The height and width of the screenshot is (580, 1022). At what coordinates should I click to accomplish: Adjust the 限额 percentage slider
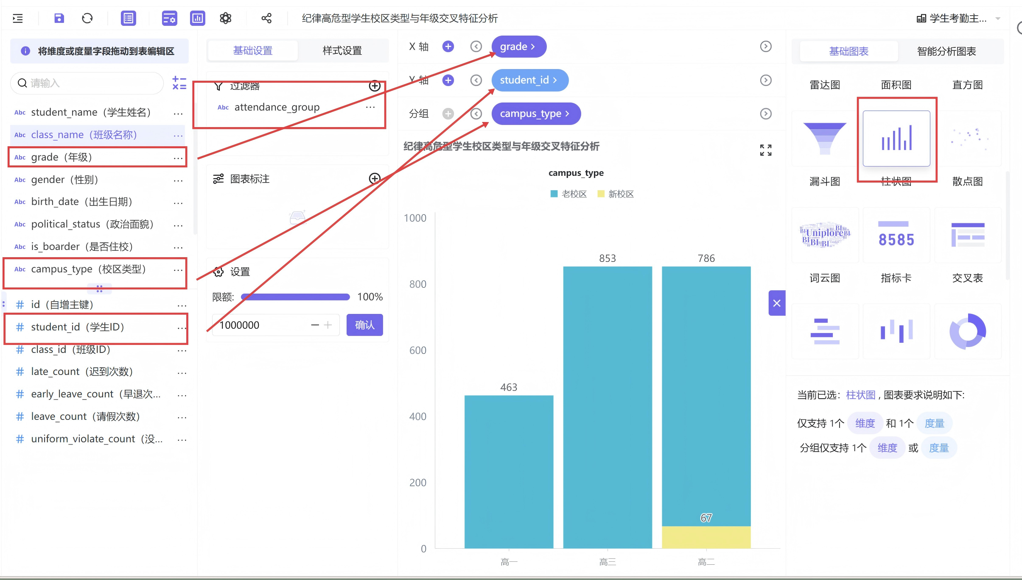295,297
